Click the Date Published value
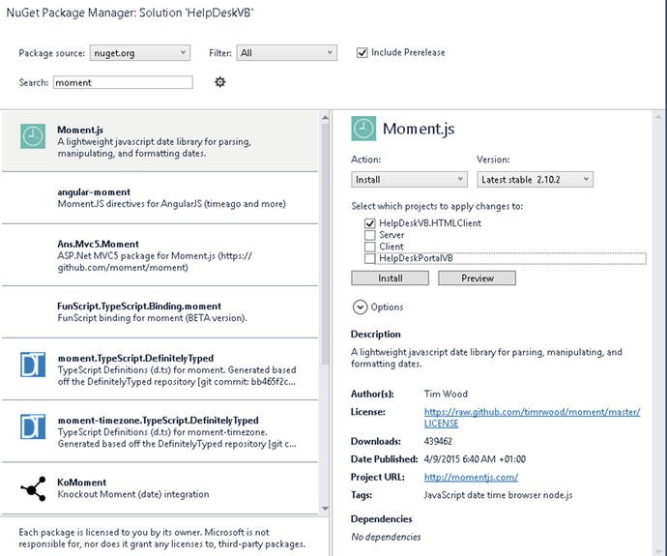The height and width of the screenshot is (556, 667). 475,459
